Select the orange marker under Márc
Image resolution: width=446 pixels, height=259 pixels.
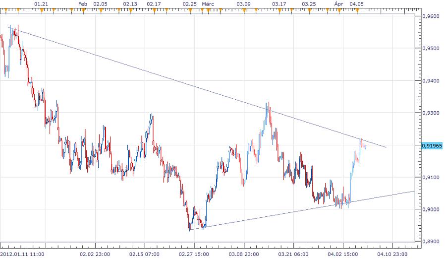coord(202,10)
